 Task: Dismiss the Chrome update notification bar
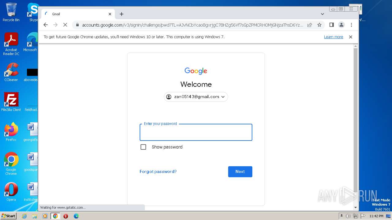pos(351,37)
